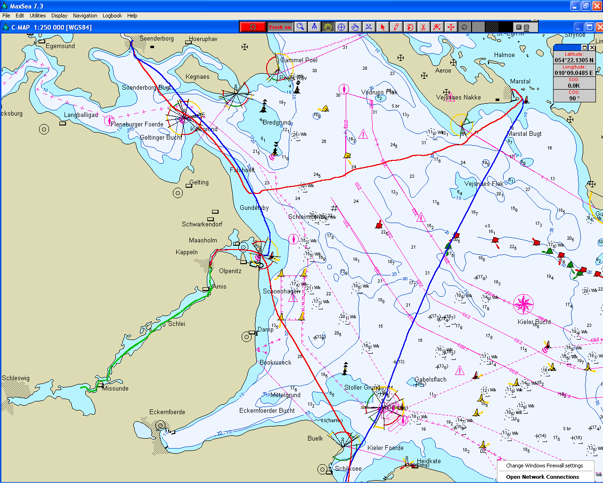This screenshot has height=483, width=603.
Task: Open the Utilities menu
Action: tap(38, 16)
